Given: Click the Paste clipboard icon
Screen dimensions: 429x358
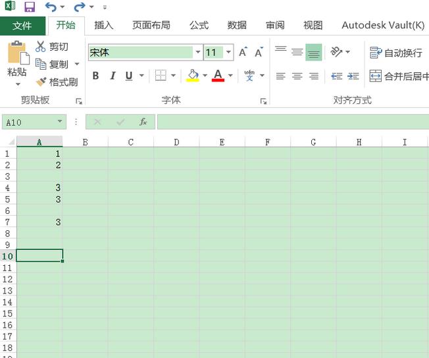Looking at the screenshot, I should click(18, 53).
